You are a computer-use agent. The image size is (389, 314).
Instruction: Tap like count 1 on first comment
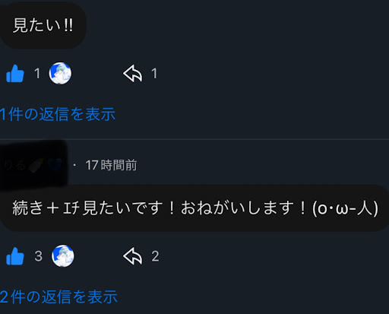(37, 74)
